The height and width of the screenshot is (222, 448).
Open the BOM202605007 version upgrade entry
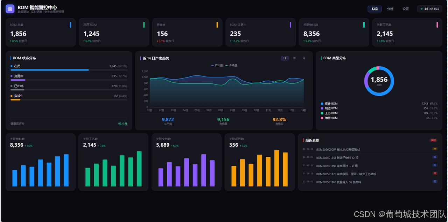[x=370, y=149]
